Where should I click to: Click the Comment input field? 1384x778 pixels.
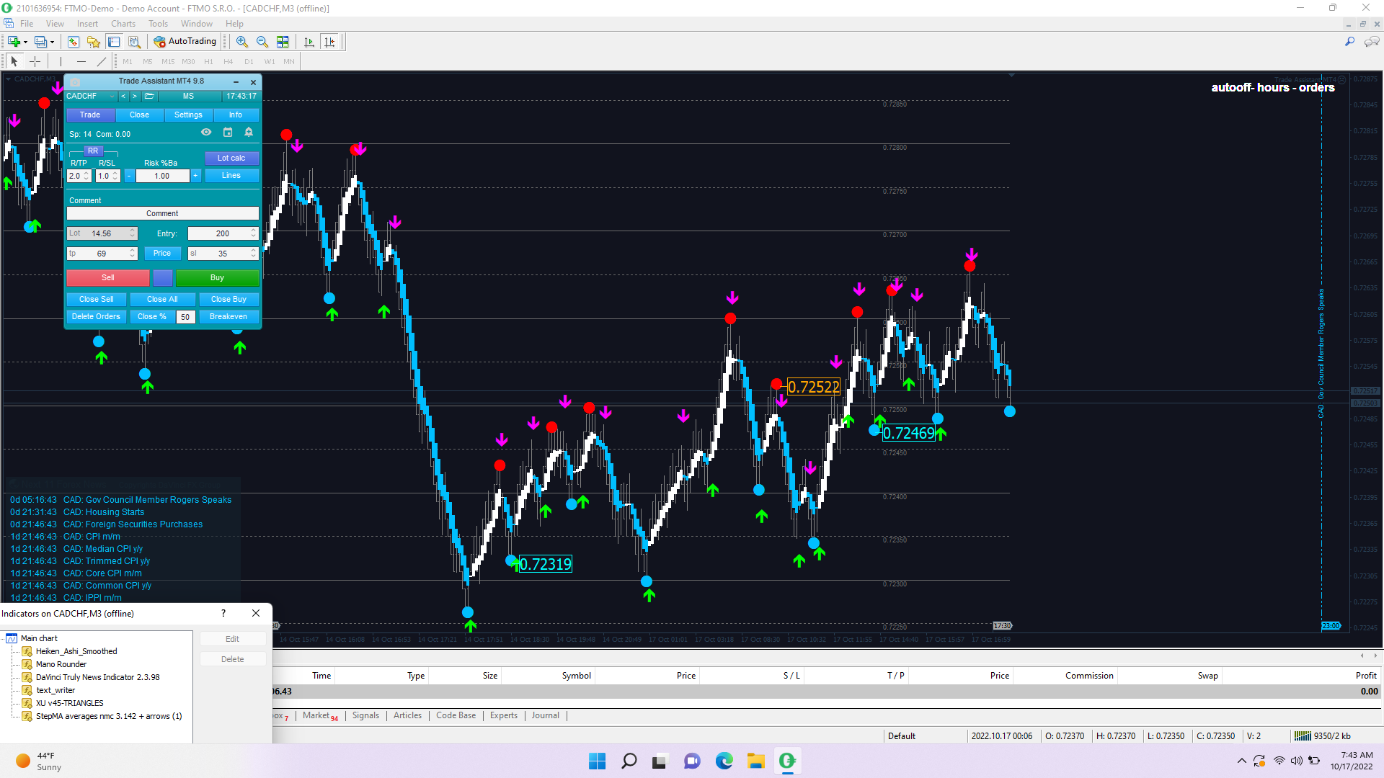point(162,214)
